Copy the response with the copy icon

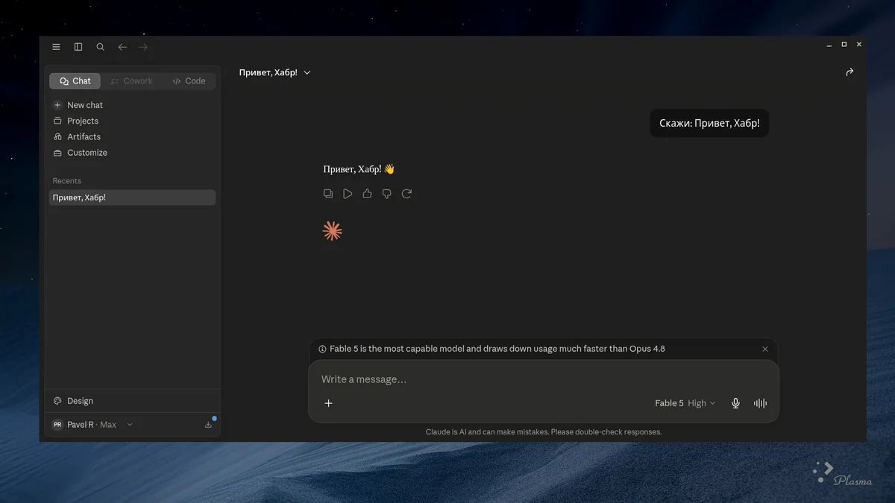328,194
